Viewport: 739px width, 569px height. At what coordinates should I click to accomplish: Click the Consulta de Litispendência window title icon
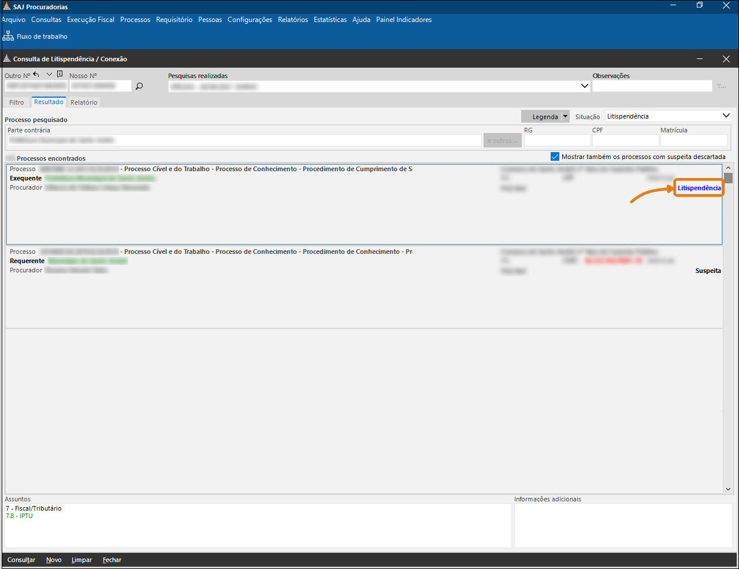[x=7, y=59]
